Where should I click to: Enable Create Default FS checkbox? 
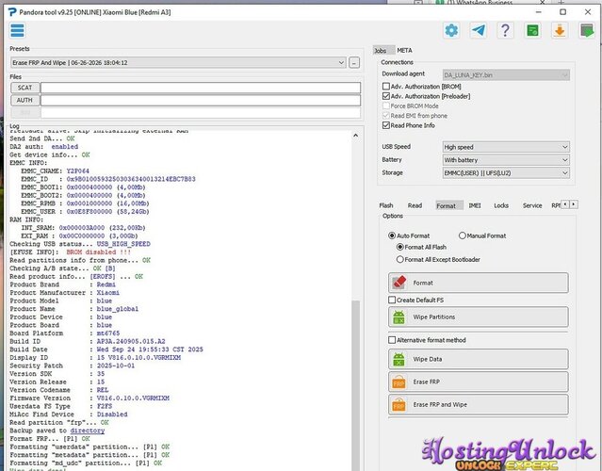click(x=392, y=300)
